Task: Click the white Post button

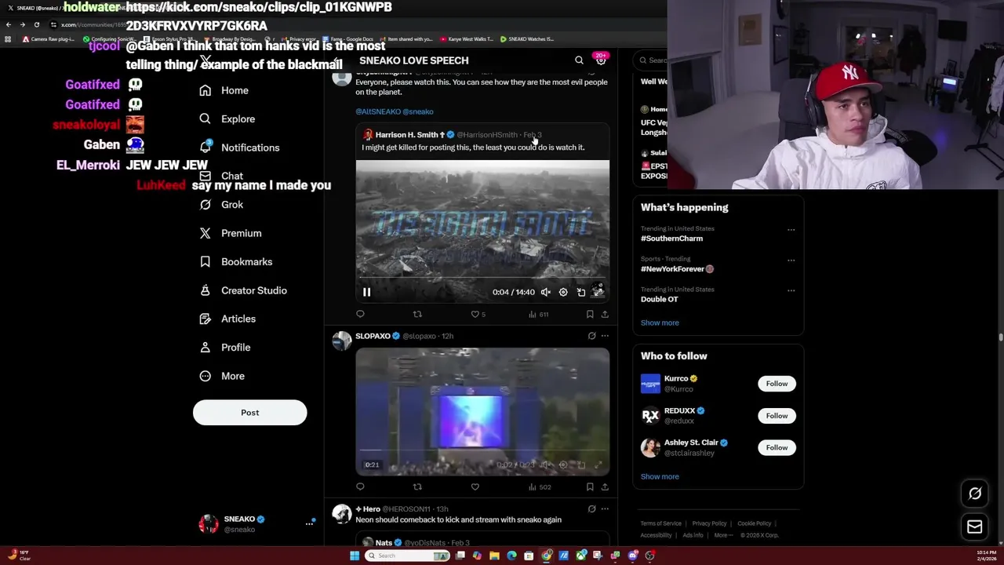Action: click(249, 413)
